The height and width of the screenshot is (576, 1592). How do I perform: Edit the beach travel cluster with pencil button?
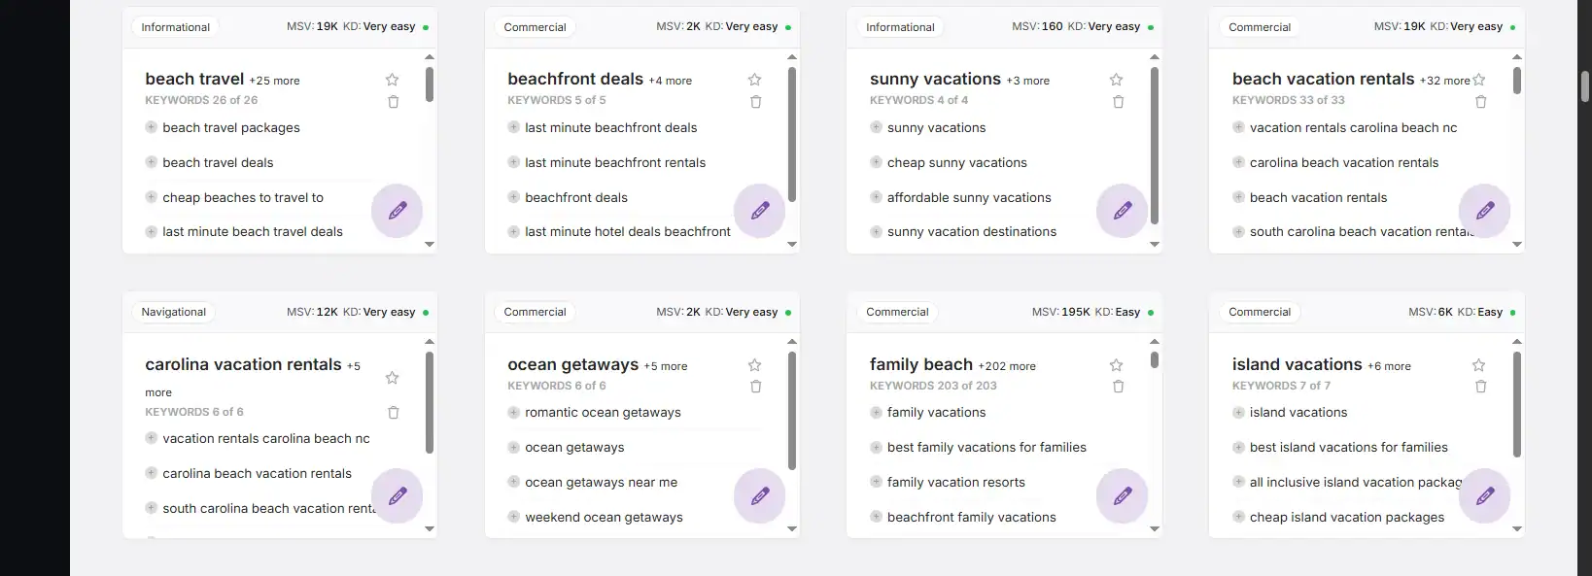point(397,210)
